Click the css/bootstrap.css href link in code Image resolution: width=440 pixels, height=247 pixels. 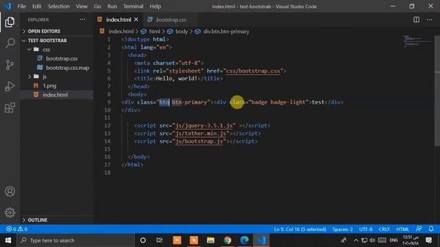click(253, 71)
